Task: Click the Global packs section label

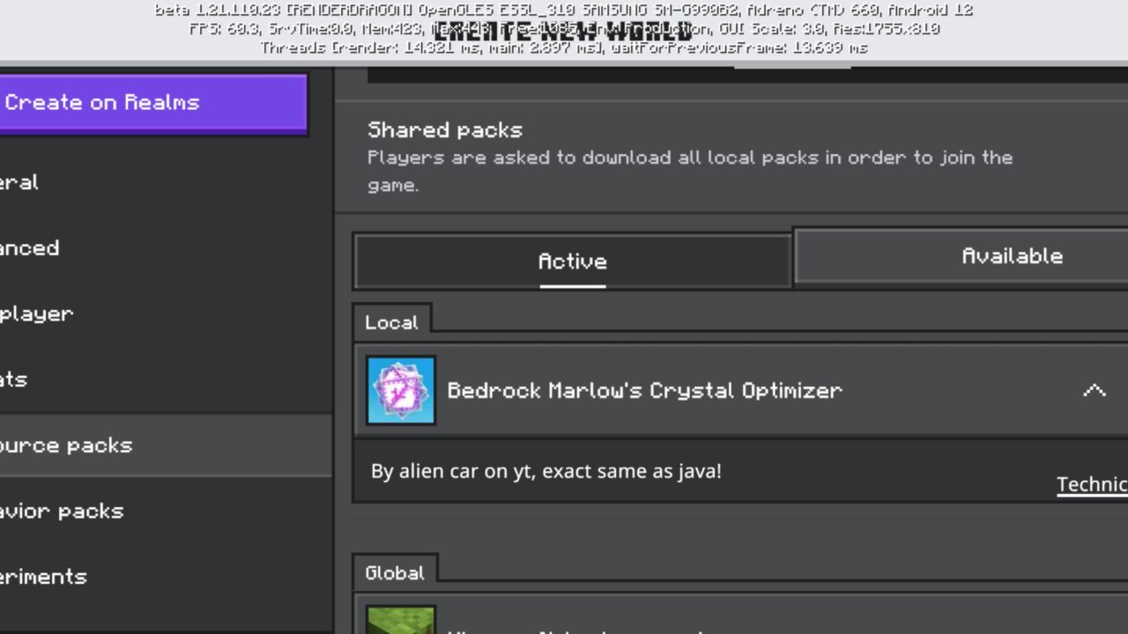Action: coord(394,573)
